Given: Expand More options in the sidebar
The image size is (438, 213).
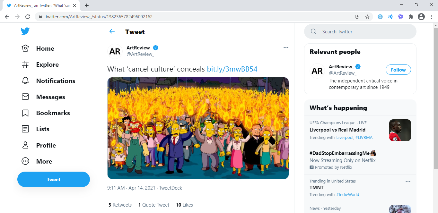Looking at the screenshot, I should (x=37, y=161).
